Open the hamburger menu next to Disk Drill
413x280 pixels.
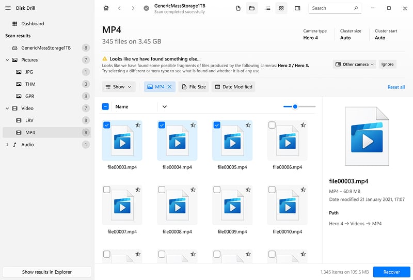(8, 8)
